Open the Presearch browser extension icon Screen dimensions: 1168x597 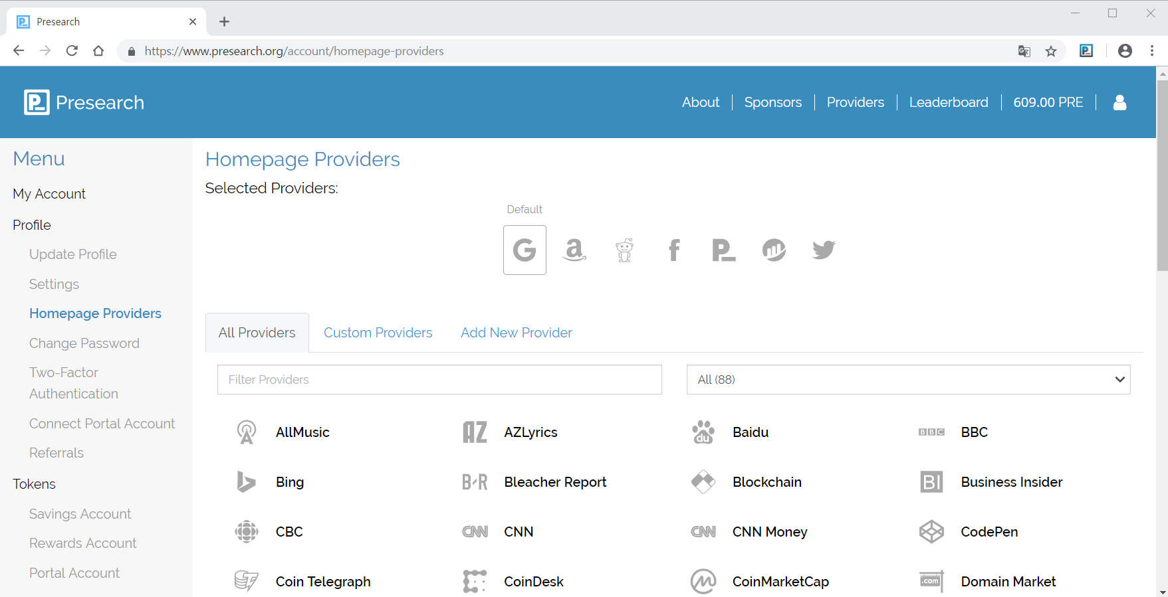(x=1086, y=51)
